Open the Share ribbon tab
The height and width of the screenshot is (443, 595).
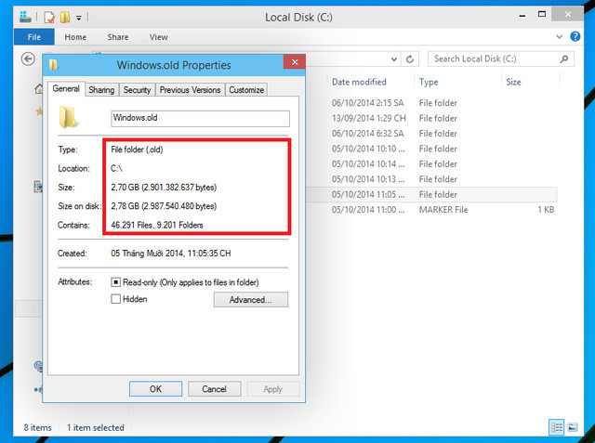(118, 37)
